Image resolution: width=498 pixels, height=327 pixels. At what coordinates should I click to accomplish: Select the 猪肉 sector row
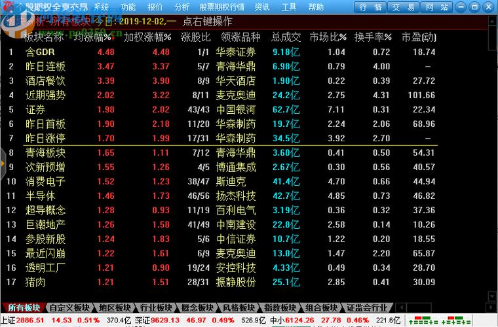(x=221, y=282)
